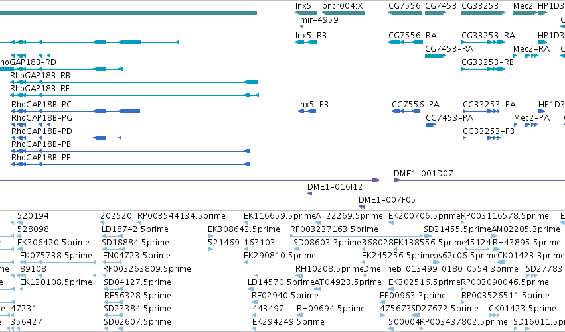
Task: Click EST label 520194
Action: [33, 216]
